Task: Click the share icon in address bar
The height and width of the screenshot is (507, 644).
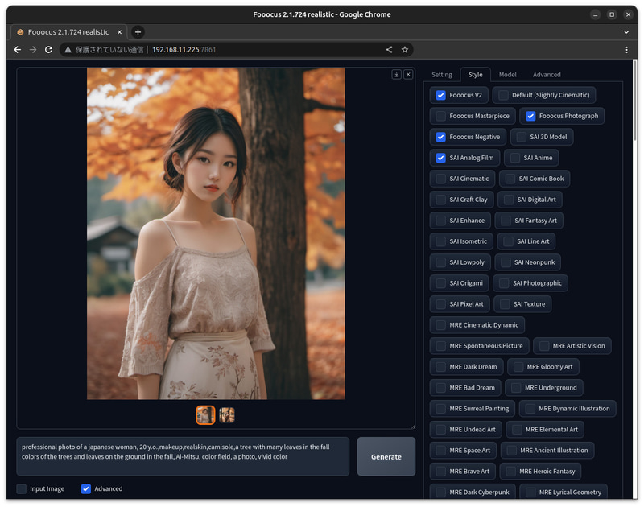Action: coord(390,49)
